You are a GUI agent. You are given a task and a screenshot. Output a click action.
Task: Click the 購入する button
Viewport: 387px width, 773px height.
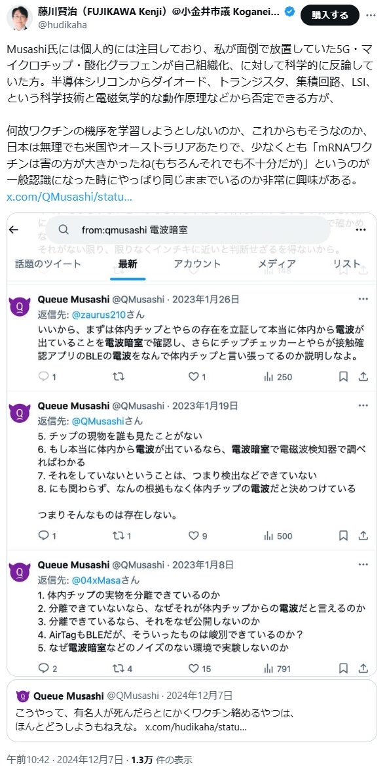[330, 15]
